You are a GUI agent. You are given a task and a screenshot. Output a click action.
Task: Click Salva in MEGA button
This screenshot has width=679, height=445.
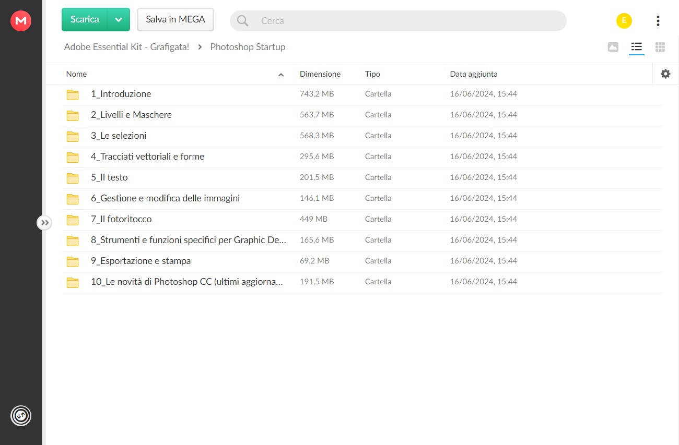point(175,19)
